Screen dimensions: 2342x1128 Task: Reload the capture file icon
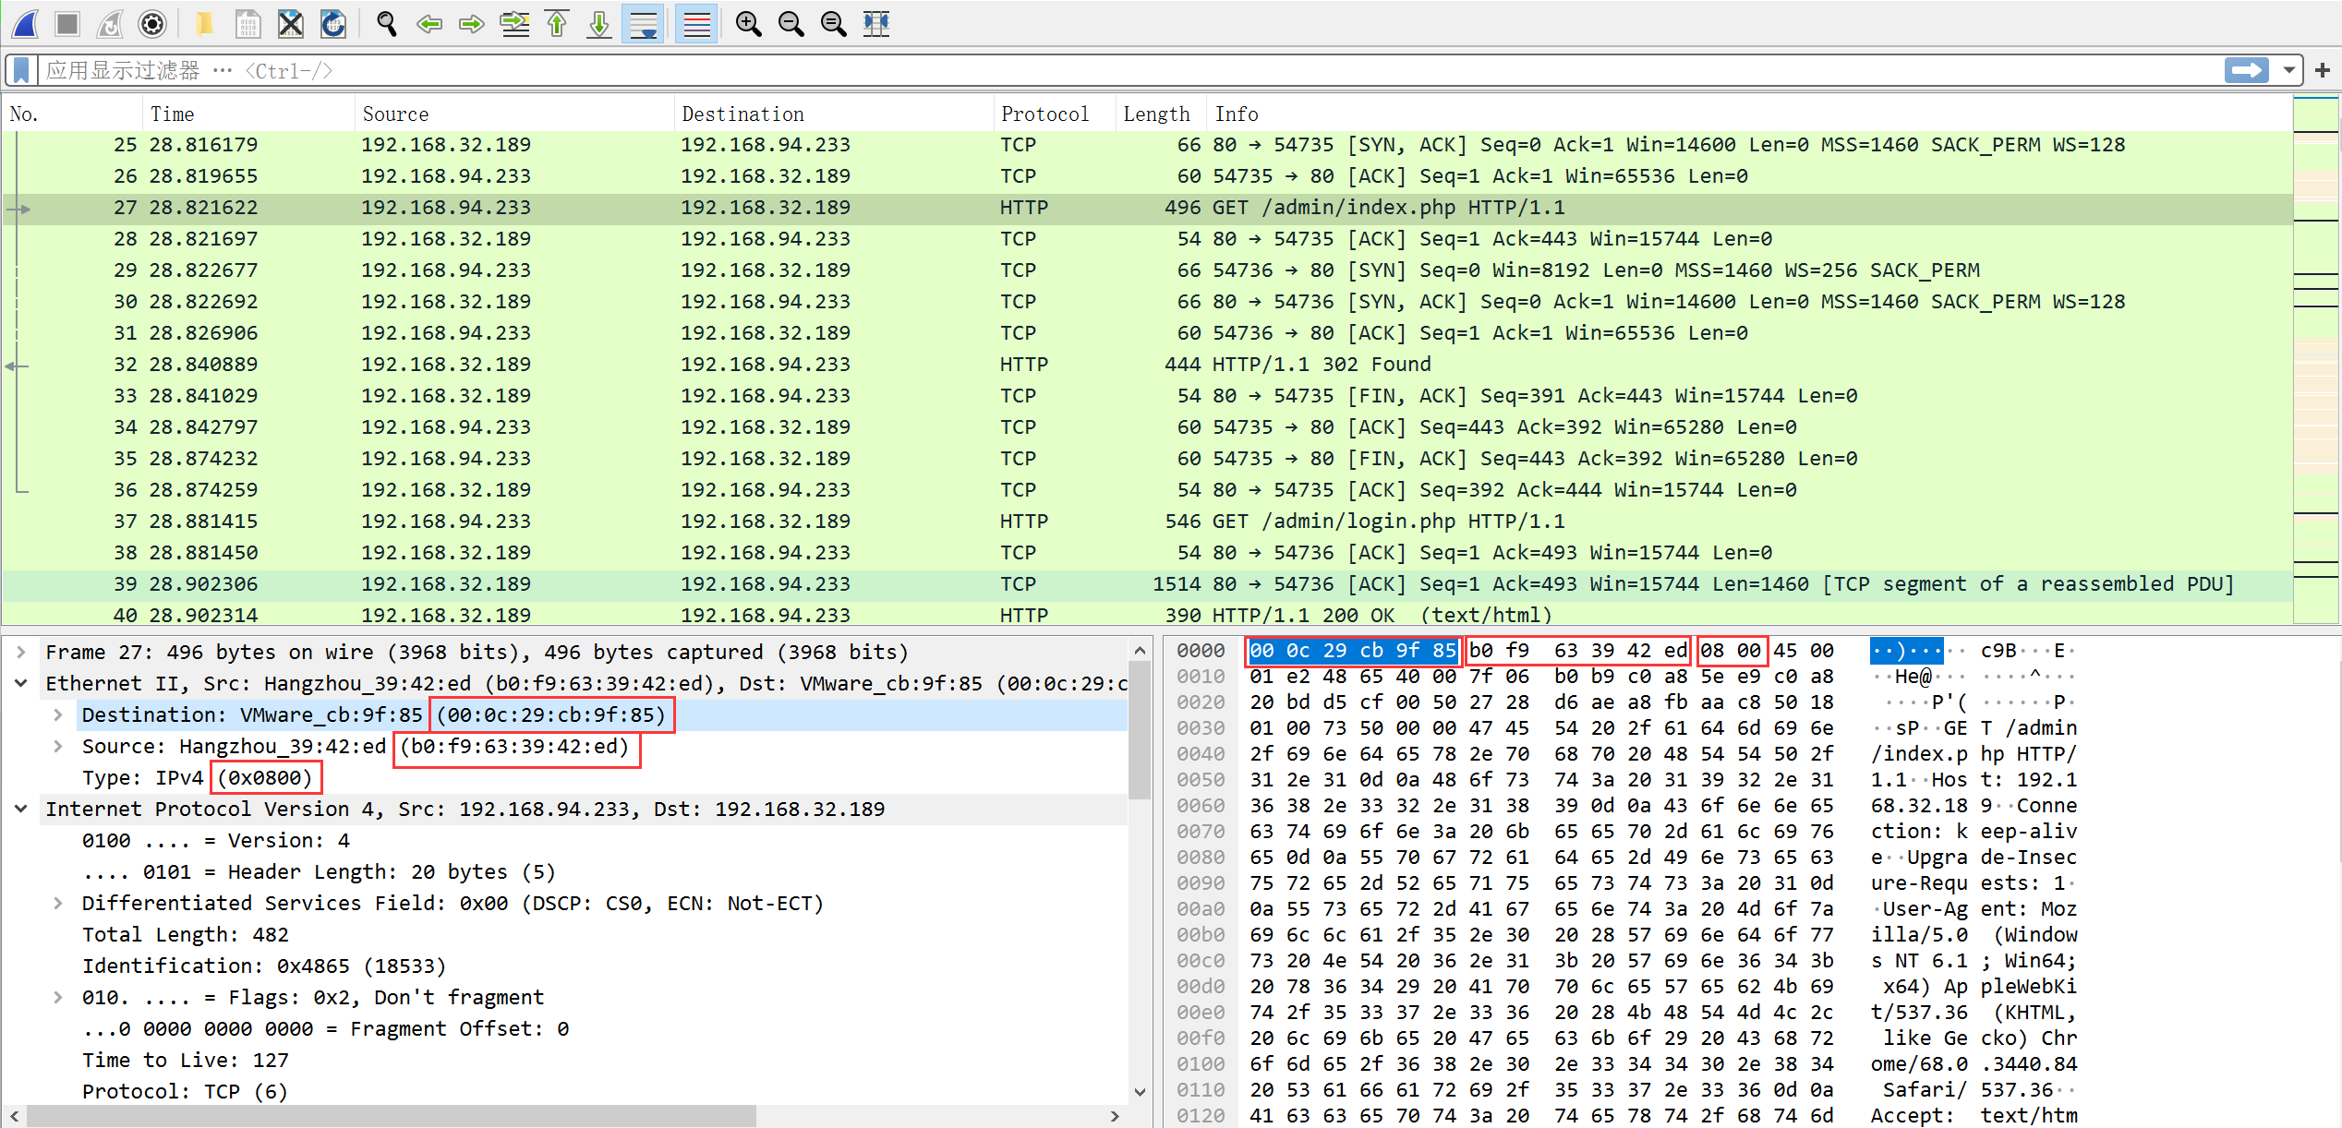[332, 23]
